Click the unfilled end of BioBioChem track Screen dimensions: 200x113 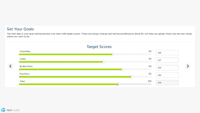pos(137,69)
